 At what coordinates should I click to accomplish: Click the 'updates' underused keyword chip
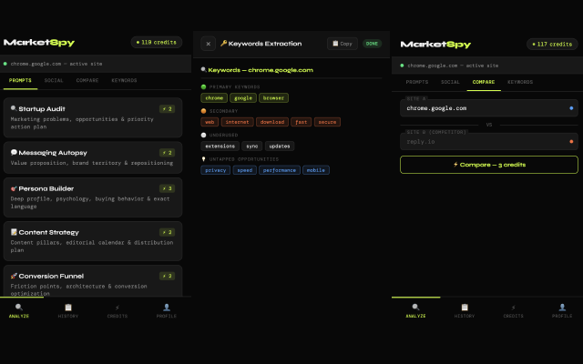pyautogui.click(x=280, y=147)
